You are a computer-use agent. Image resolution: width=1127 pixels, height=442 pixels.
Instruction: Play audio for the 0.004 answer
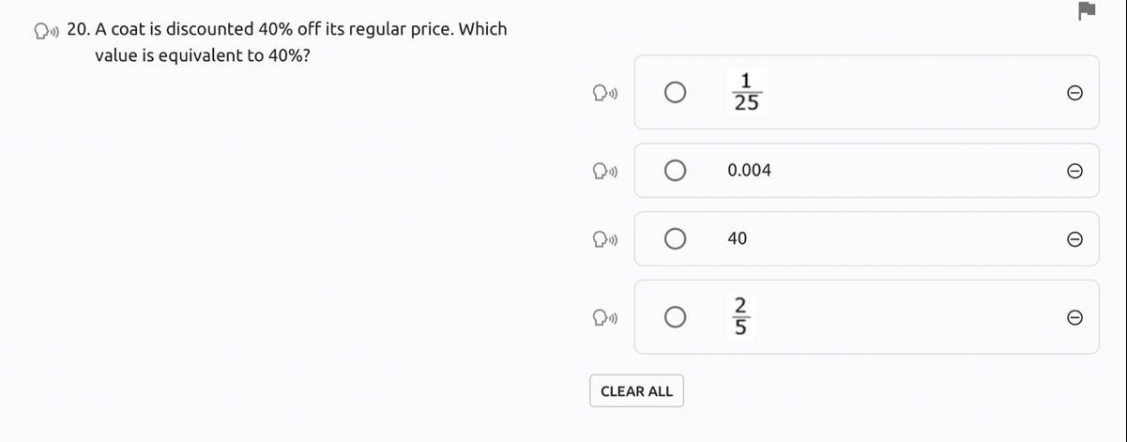[604, 171]
